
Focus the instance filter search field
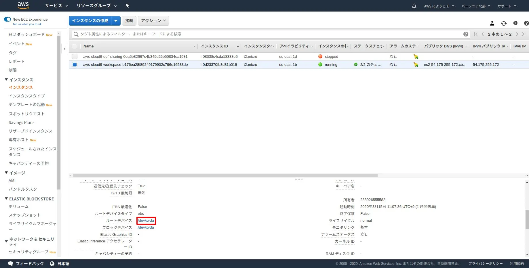tap(271, 34)
